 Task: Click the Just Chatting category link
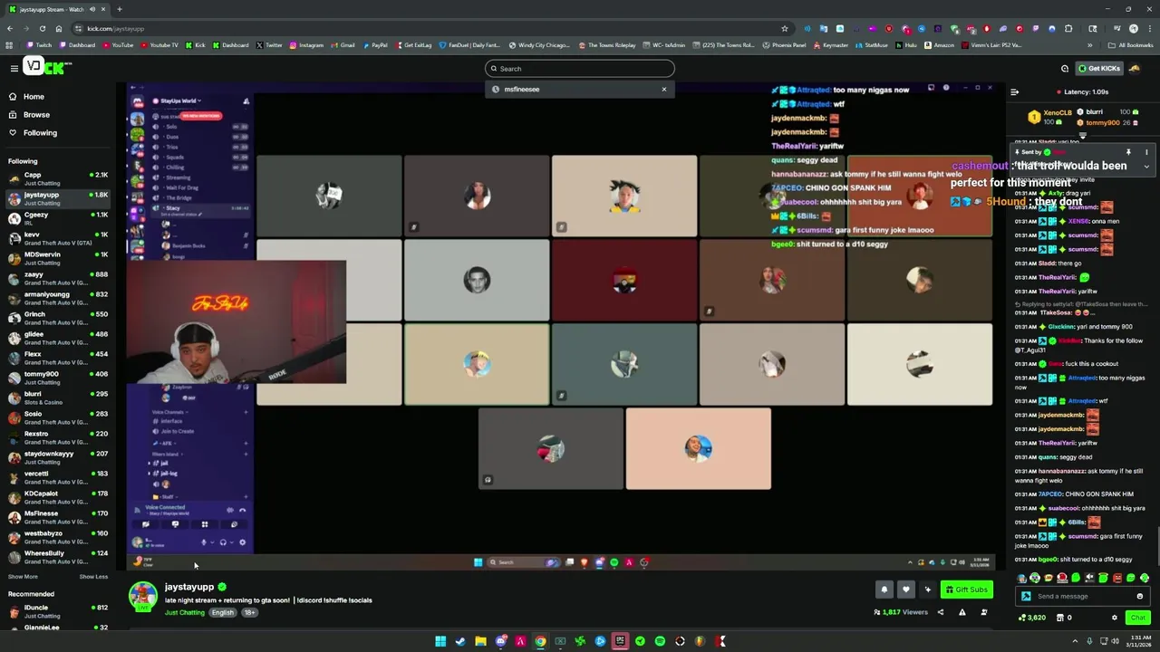pos(185,613)
